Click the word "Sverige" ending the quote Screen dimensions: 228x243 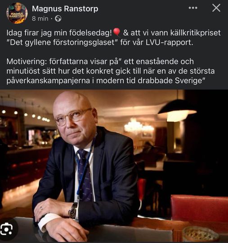[189, 81]
